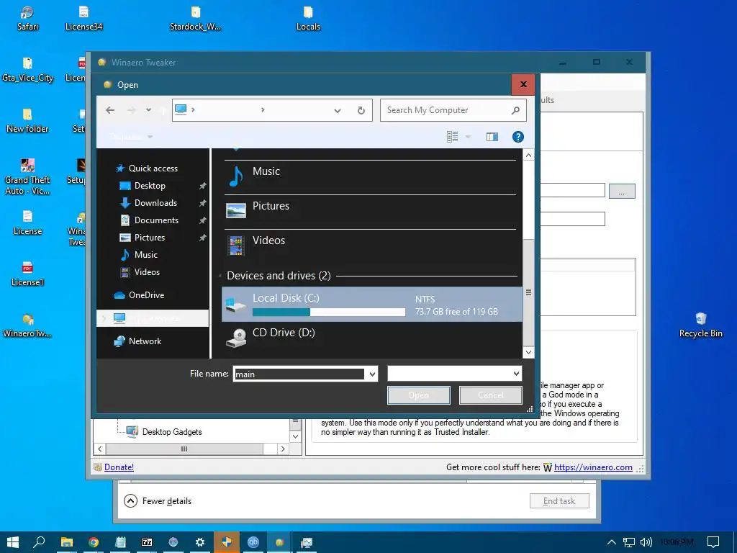Open the Windows Start menu
Image resolution: width=737 pixels, height=553 pixels.
point(13,542)
